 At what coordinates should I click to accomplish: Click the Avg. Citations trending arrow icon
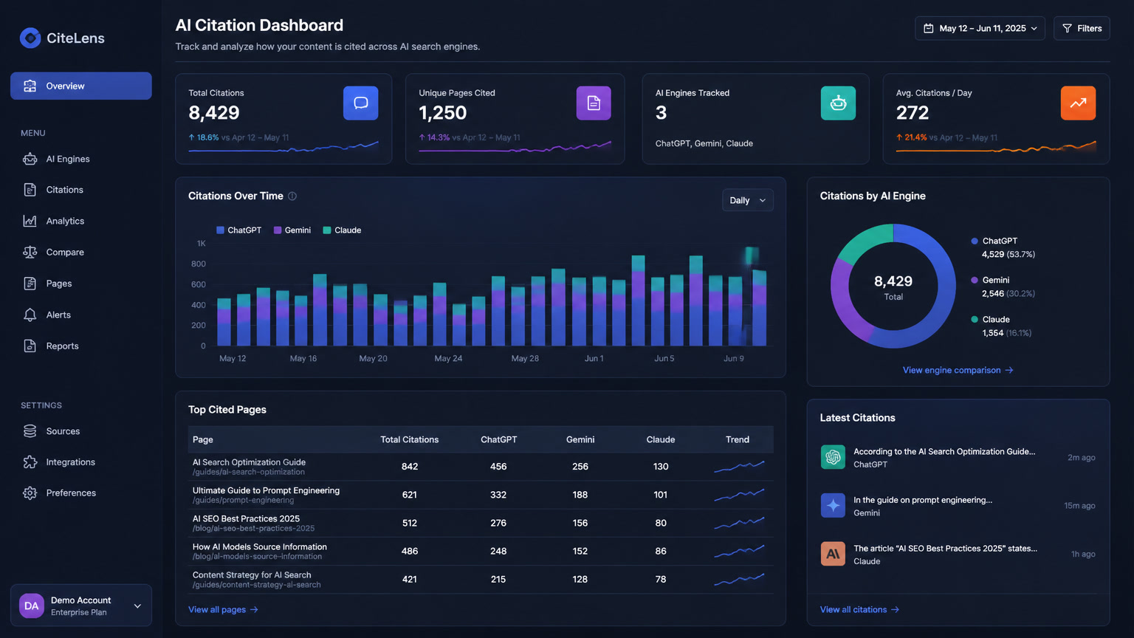1078,103
